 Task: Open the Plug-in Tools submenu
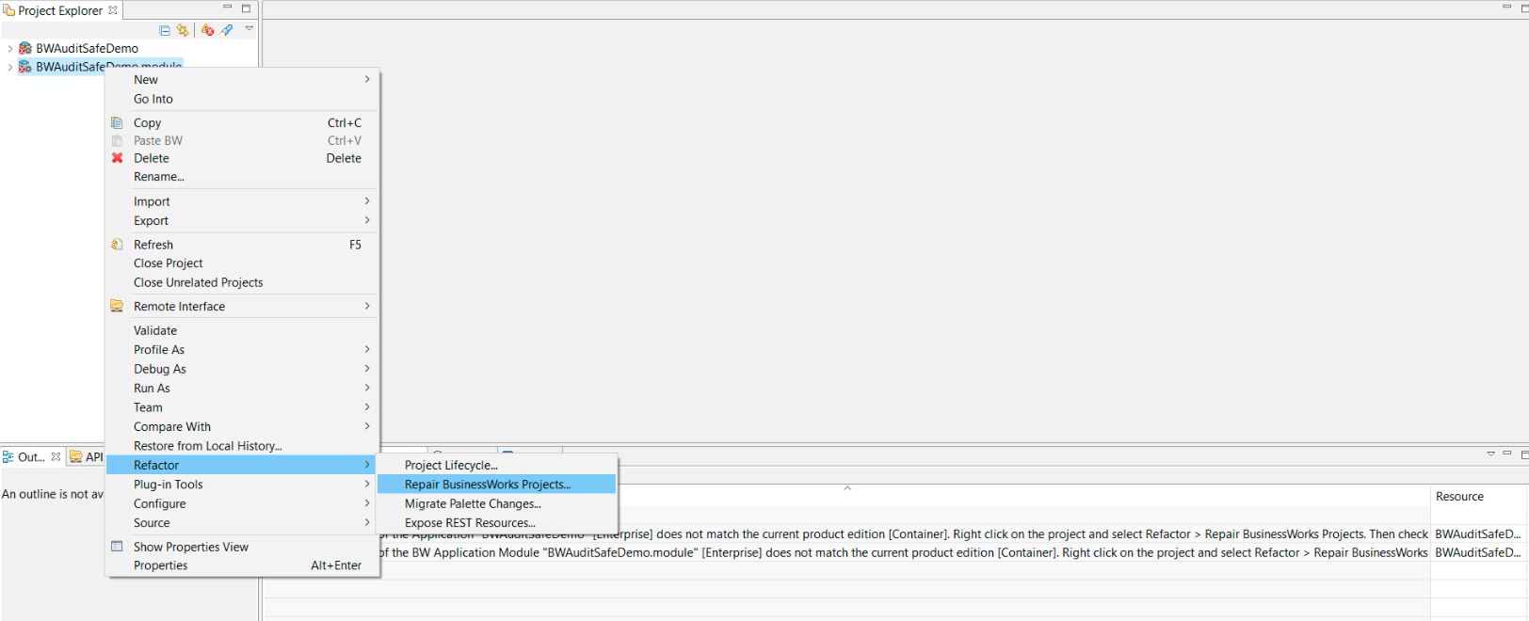click(x=243, y=485)
